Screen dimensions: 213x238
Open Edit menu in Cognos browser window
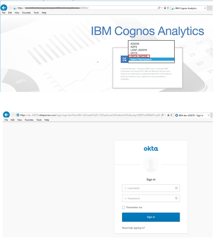pos(10,13)
